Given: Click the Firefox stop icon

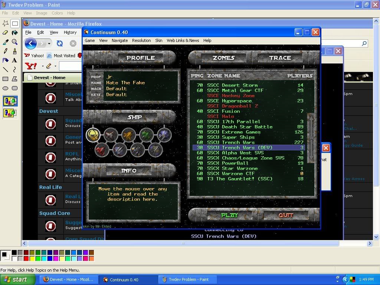Looking at the screenshot, I should [x=73, y=43].
